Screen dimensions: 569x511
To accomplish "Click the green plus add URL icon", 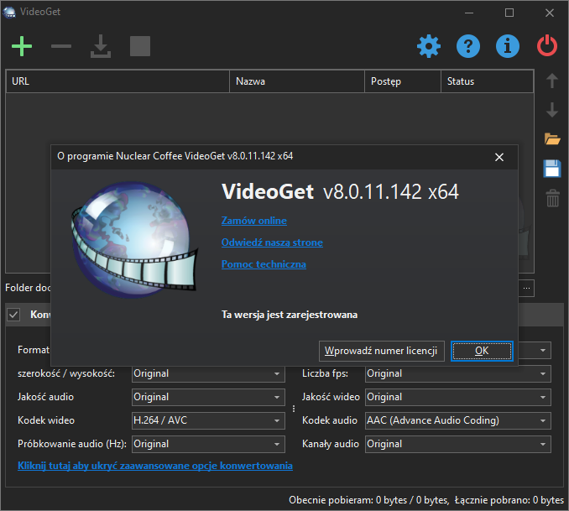I will click(22, 46).
